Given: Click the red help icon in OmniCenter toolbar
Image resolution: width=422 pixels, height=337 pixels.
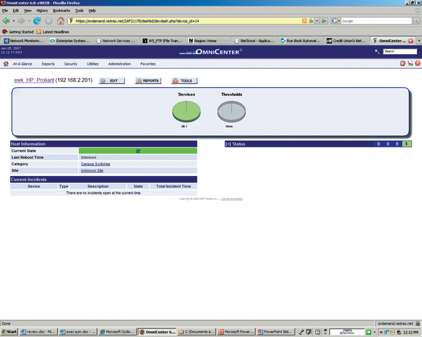Looking at the screenshot, I should [417, 63].
